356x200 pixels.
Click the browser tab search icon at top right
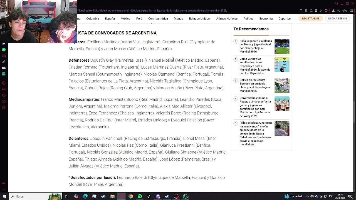tap(337, 4)
